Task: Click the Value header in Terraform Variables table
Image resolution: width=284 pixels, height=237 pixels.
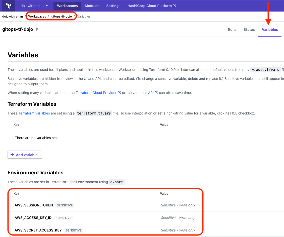Action: (x=164, y=125)
